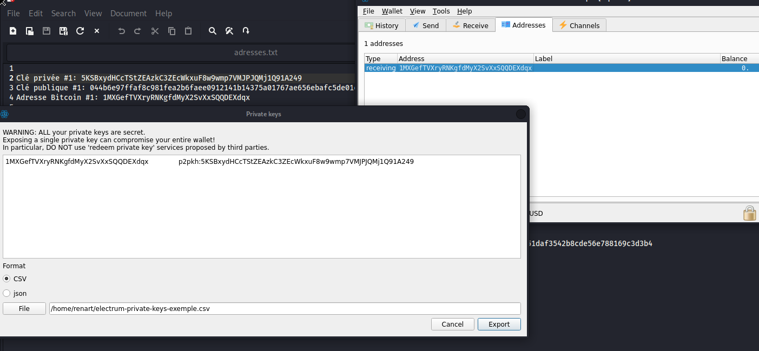Select the json format radio button
Viewport: 759px width, 351px height.
[6, 293]
